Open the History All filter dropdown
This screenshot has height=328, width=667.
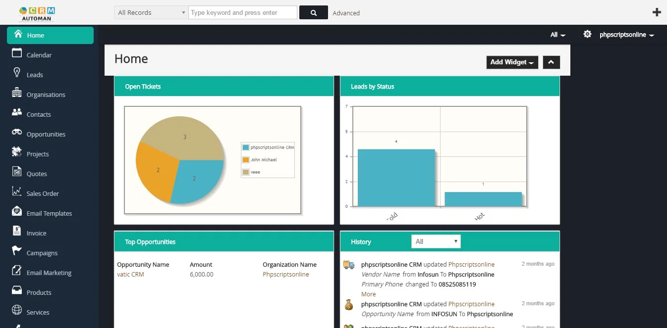coord(436,241)
